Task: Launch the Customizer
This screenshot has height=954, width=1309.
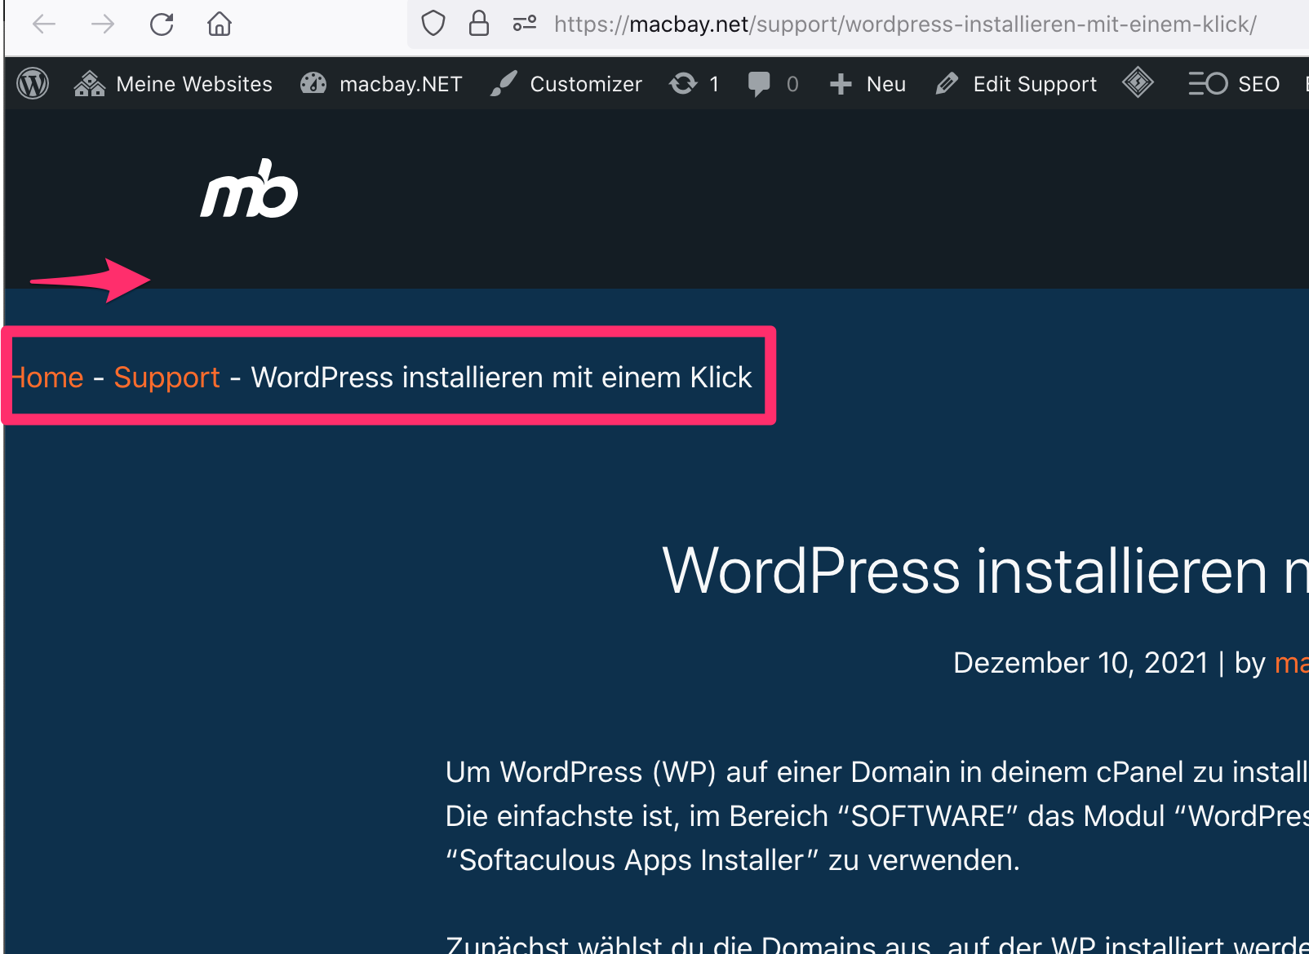Action: coord(566,84)
